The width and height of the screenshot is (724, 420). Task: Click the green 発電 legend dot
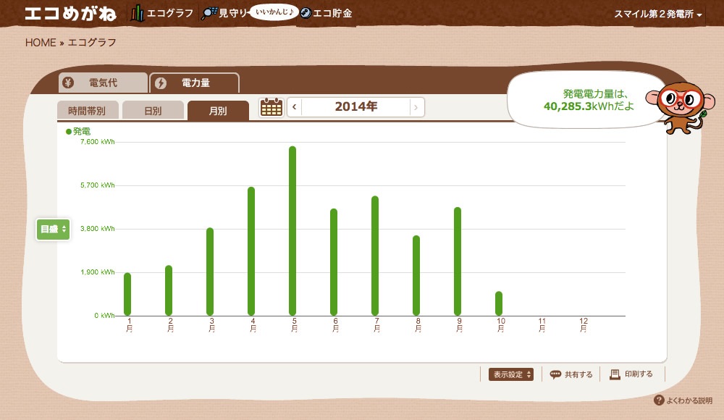coord(69,132)
